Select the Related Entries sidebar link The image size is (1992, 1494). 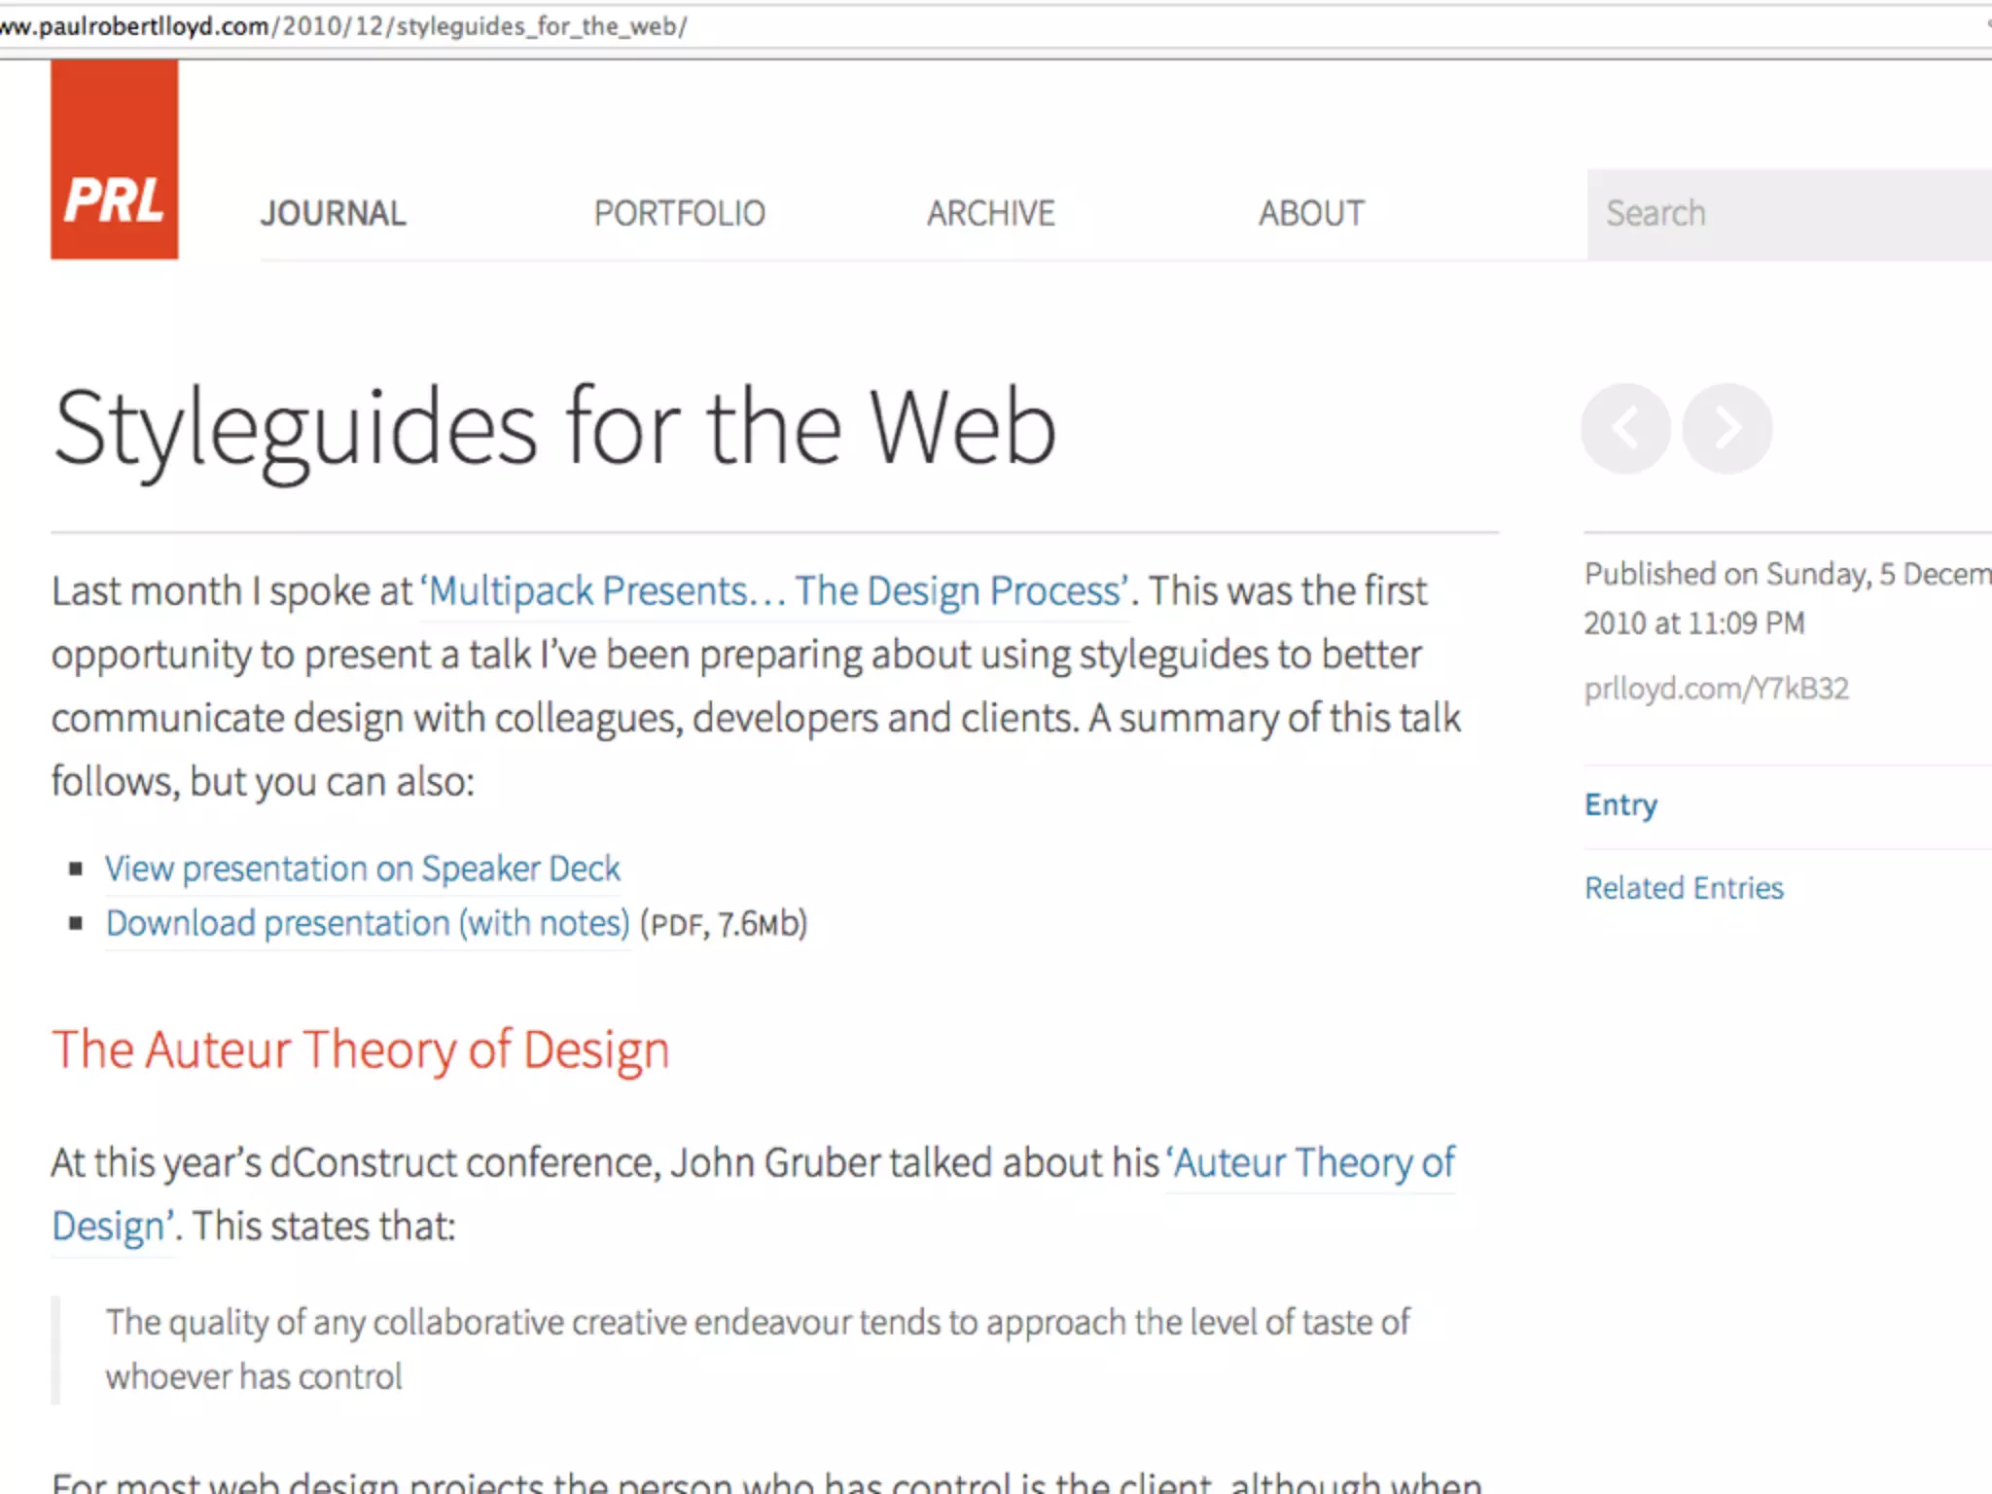point(1684,888)
